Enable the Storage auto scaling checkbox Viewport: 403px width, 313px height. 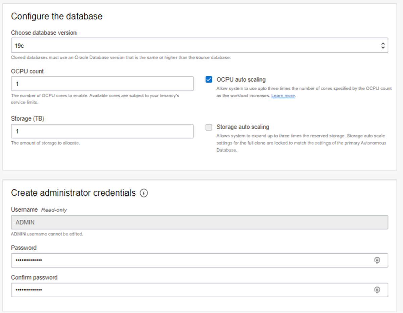click(x=209, y=127)
